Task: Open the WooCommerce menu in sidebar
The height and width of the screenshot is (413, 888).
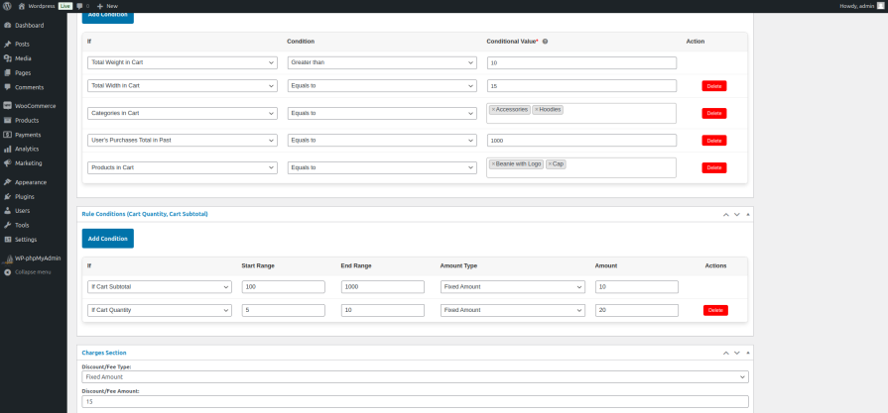Action: (35, 105)
